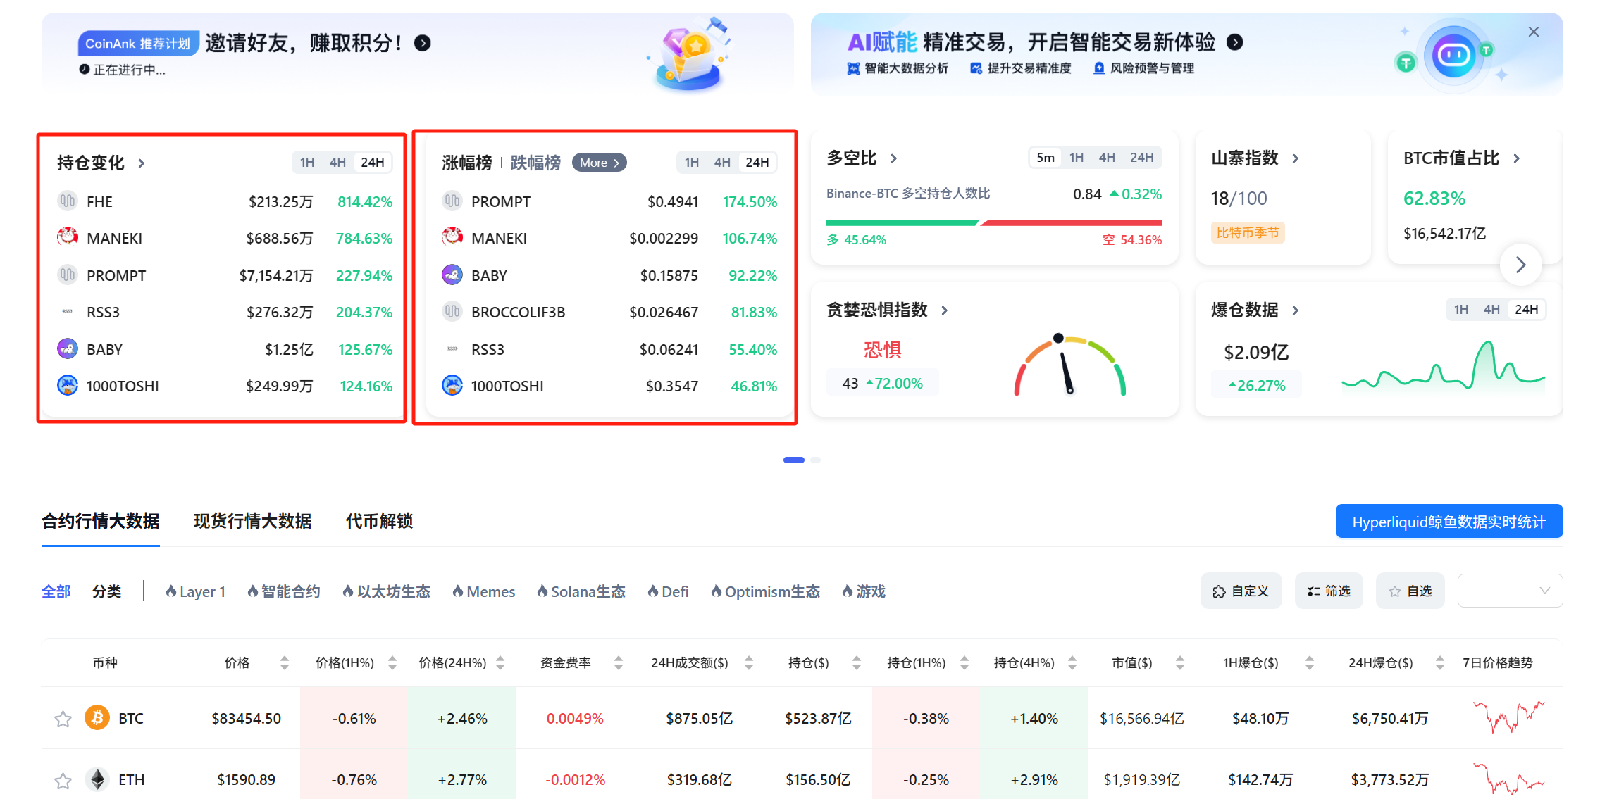Star ETH as a favorite
Screen dimensions: 1619x799
pos(63,781)
